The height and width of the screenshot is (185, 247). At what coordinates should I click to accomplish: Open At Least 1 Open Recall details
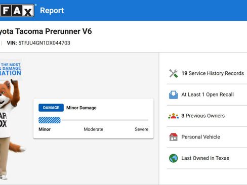(208, 95)
